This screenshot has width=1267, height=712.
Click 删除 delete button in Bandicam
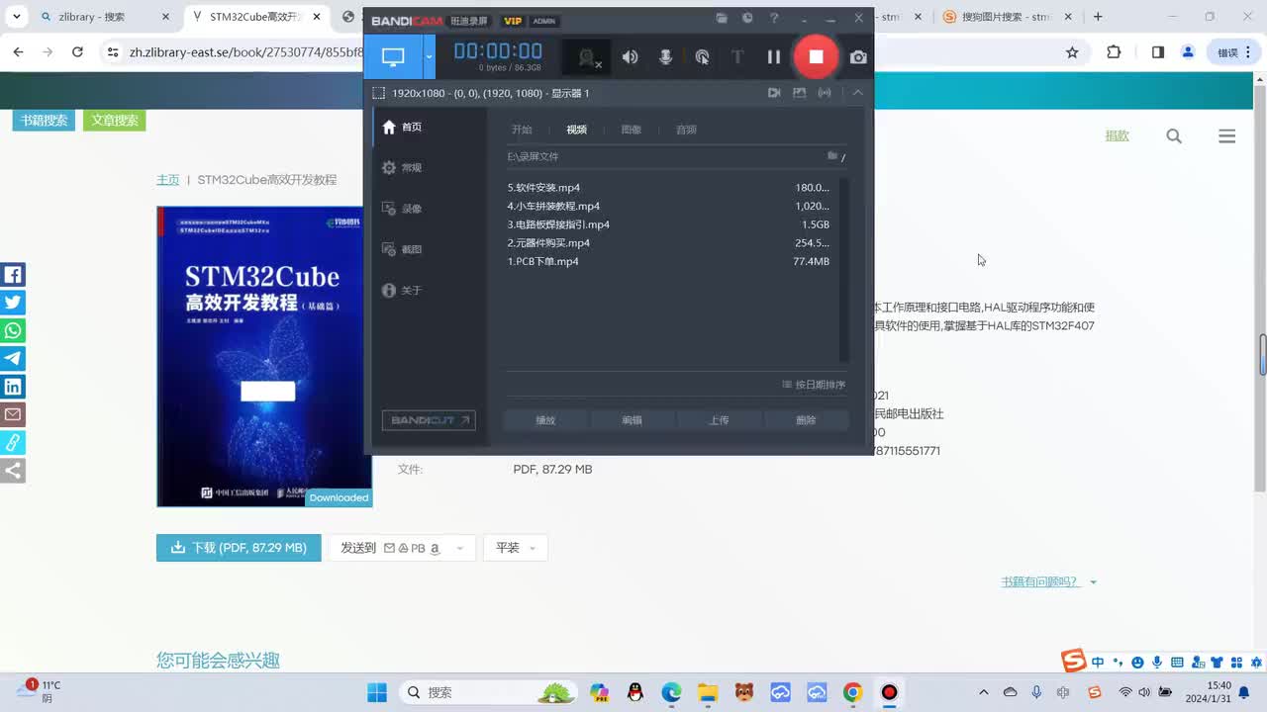[806, 420]
